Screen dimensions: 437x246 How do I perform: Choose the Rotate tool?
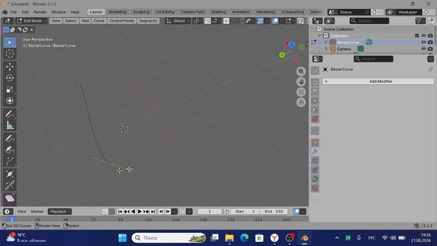tap(10, 78)
